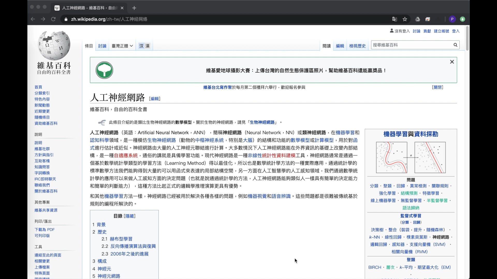This screenshot has height=279, width=497.
Task: Reload the page with refresh icon
Action: pyautogui.click(x=53, y=19)
